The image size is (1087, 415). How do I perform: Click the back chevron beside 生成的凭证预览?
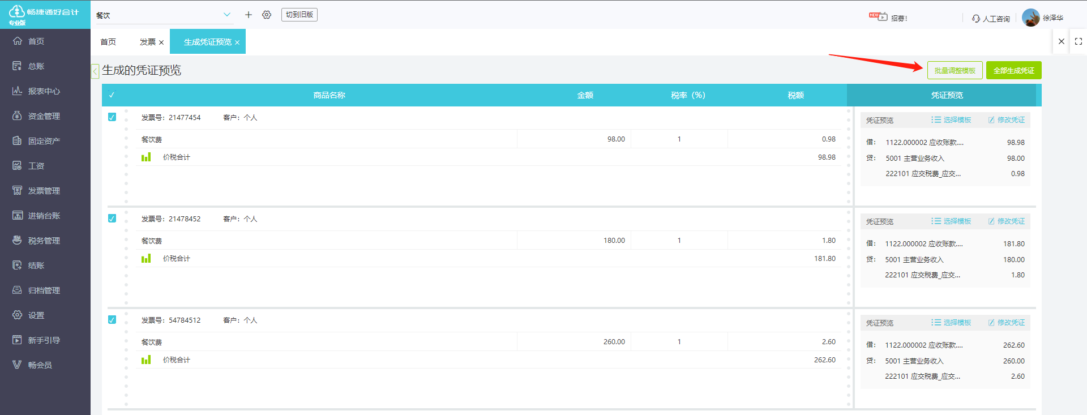[95, 71]
